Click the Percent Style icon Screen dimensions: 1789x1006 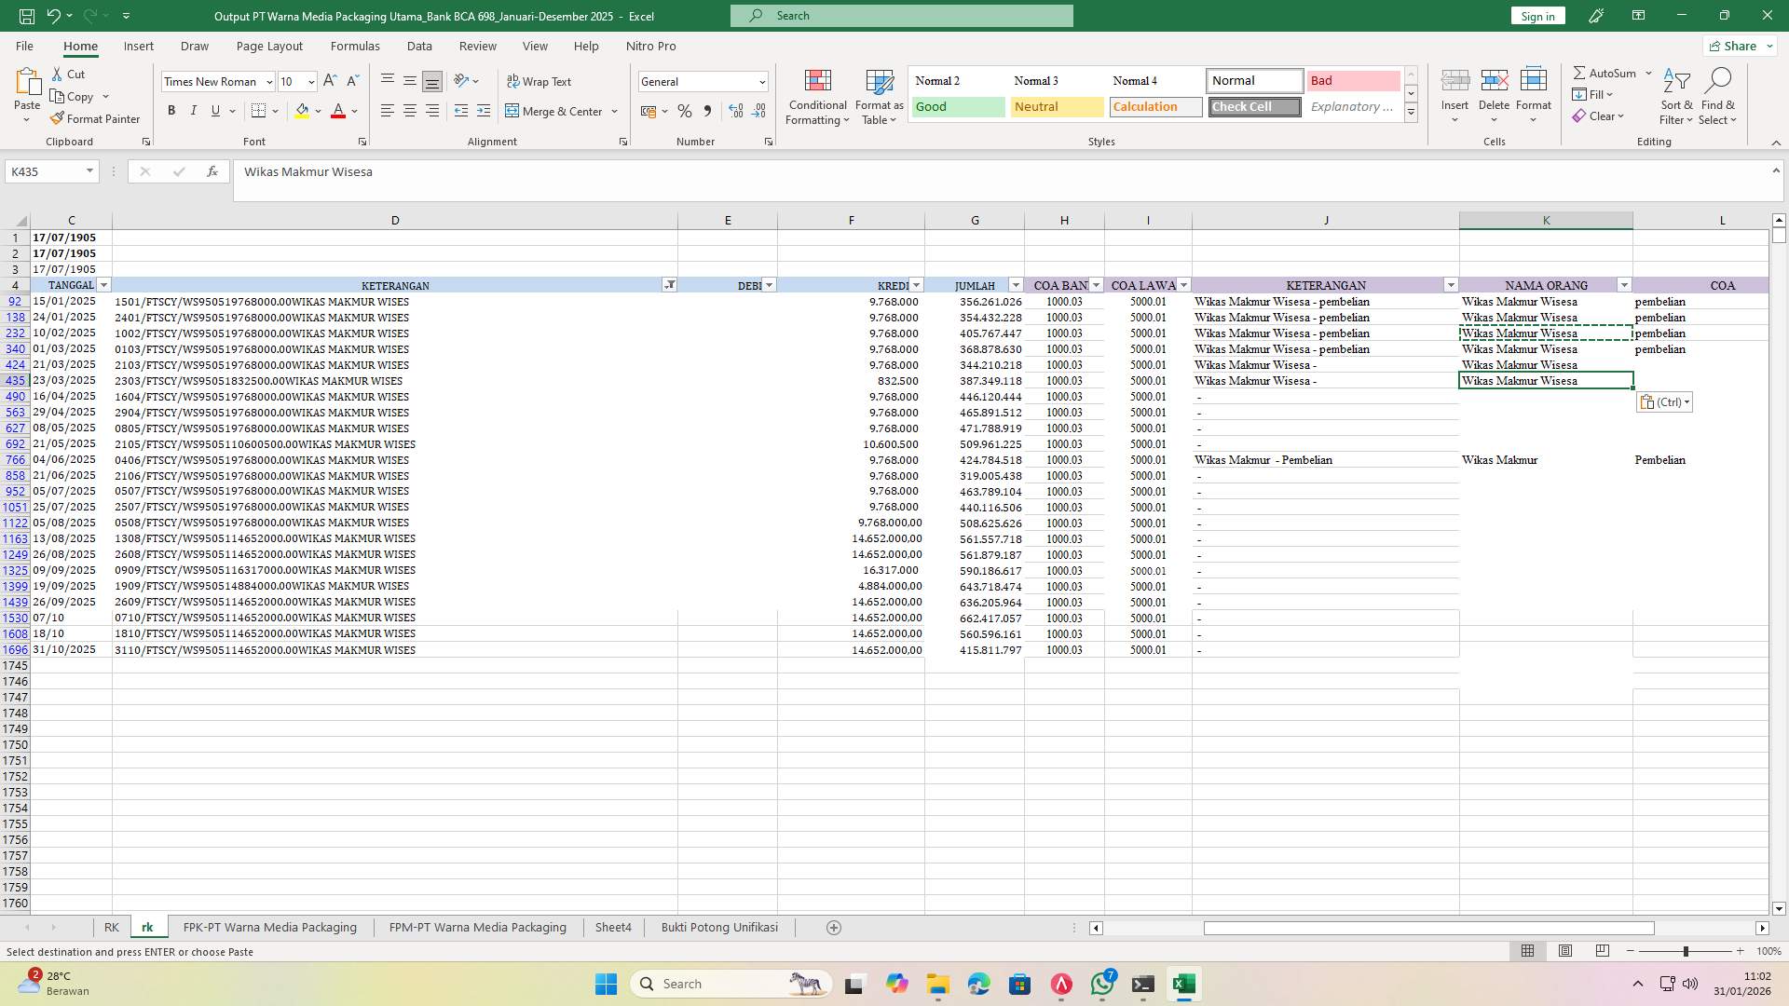click(685, 111)
